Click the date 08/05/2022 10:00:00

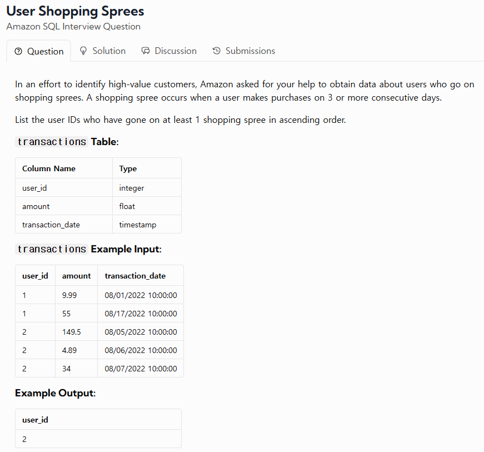coord(141,332)
